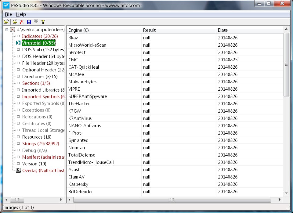The image size is (293, 213).
Task: Collapse the d:\werk\computeridee tree root
Action: point(7,30)
